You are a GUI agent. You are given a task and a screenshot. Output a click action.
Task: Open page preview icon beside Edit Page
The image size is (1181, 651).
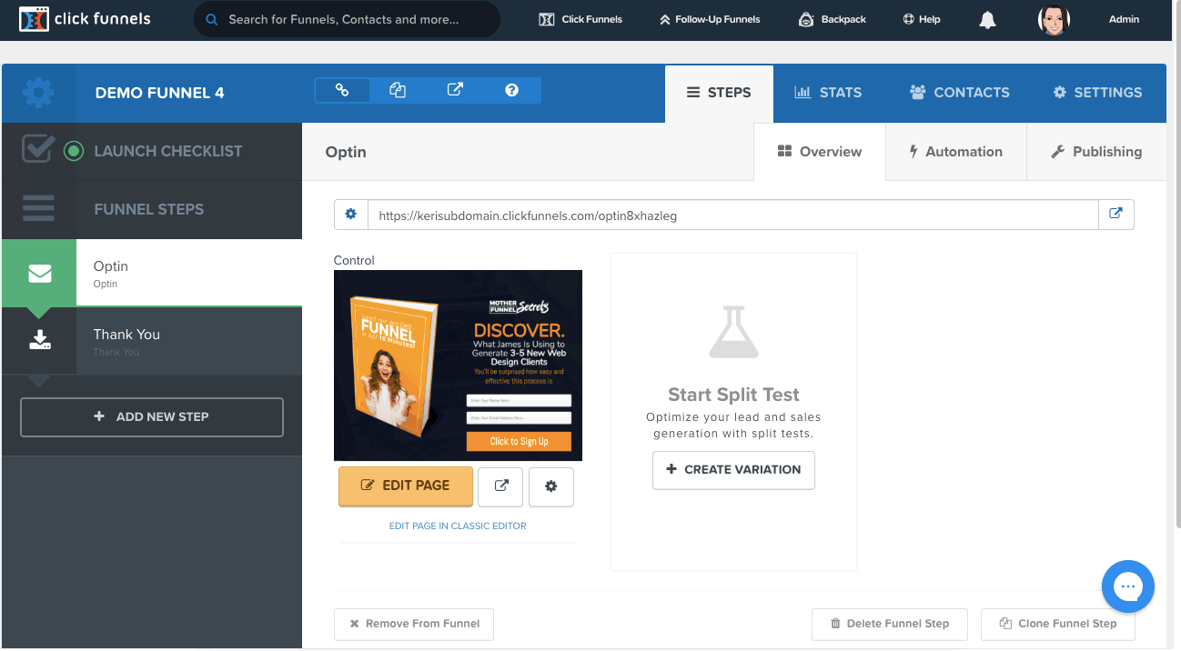(500, 486)
